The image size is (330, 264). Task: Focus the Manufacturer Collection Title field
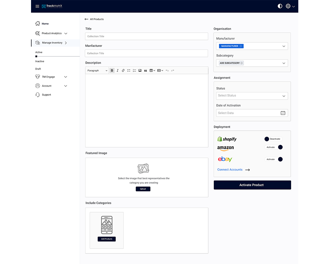tap(147, 53)
